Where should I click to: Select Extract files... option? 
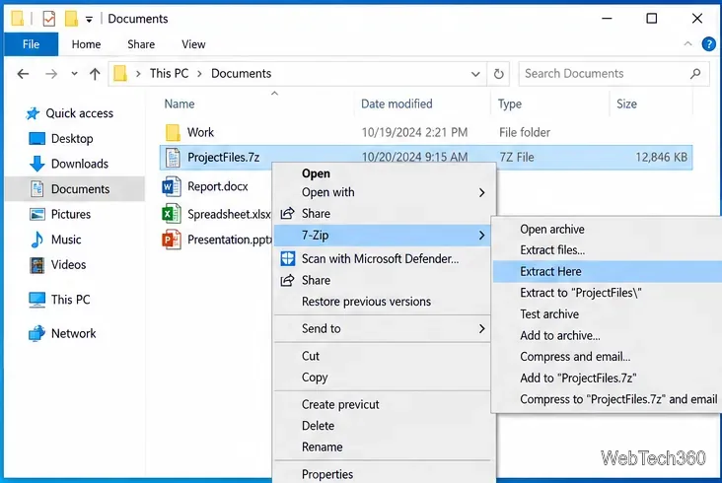552,250
